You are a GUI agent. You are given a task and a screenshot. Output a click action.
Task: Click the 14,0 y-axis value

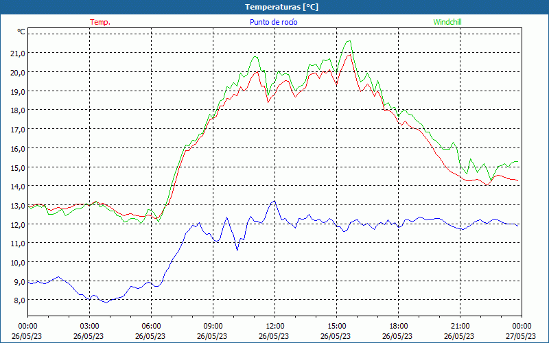point(19,187)
